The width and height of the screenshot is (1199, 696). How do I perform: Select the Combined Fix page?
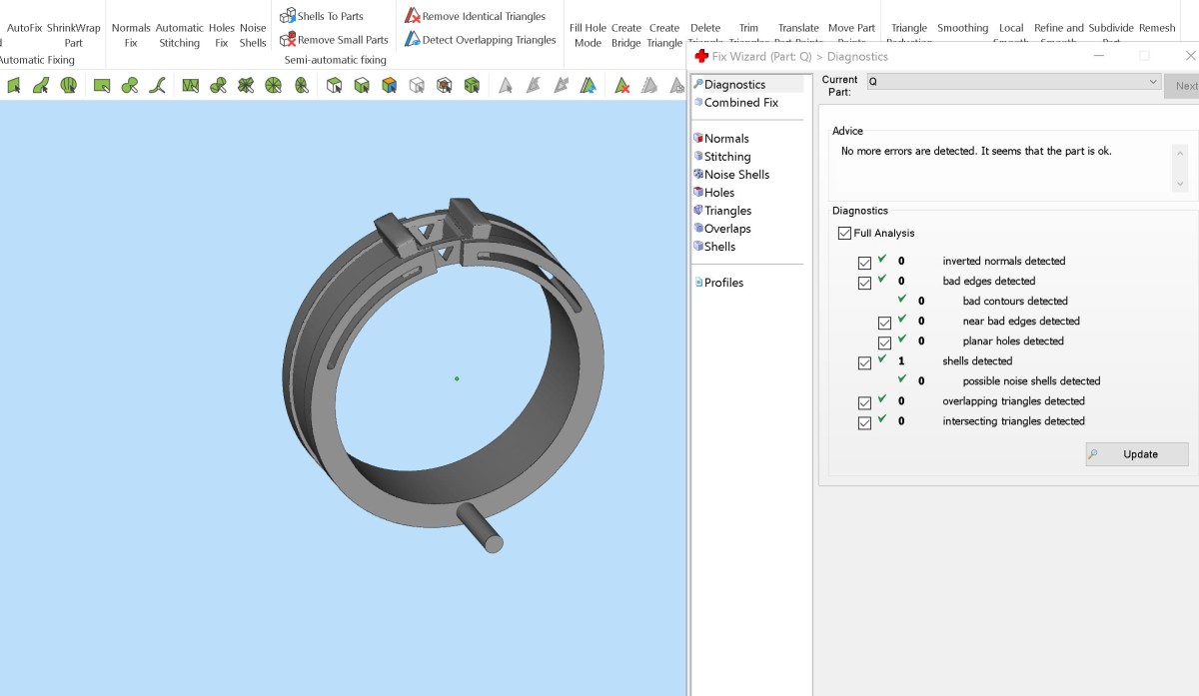[740, 103]
